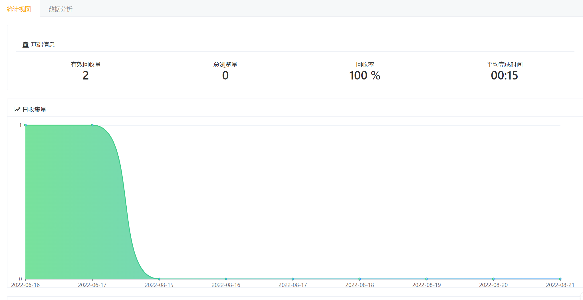Click the chart data point for 2022-08-16
Viewport: 583px width, 300px height.
[226, 279]
